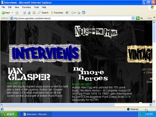Click the Internet Explorer title bar icon
The height and width of the screenshot is (117, 156).
point(2,2)
